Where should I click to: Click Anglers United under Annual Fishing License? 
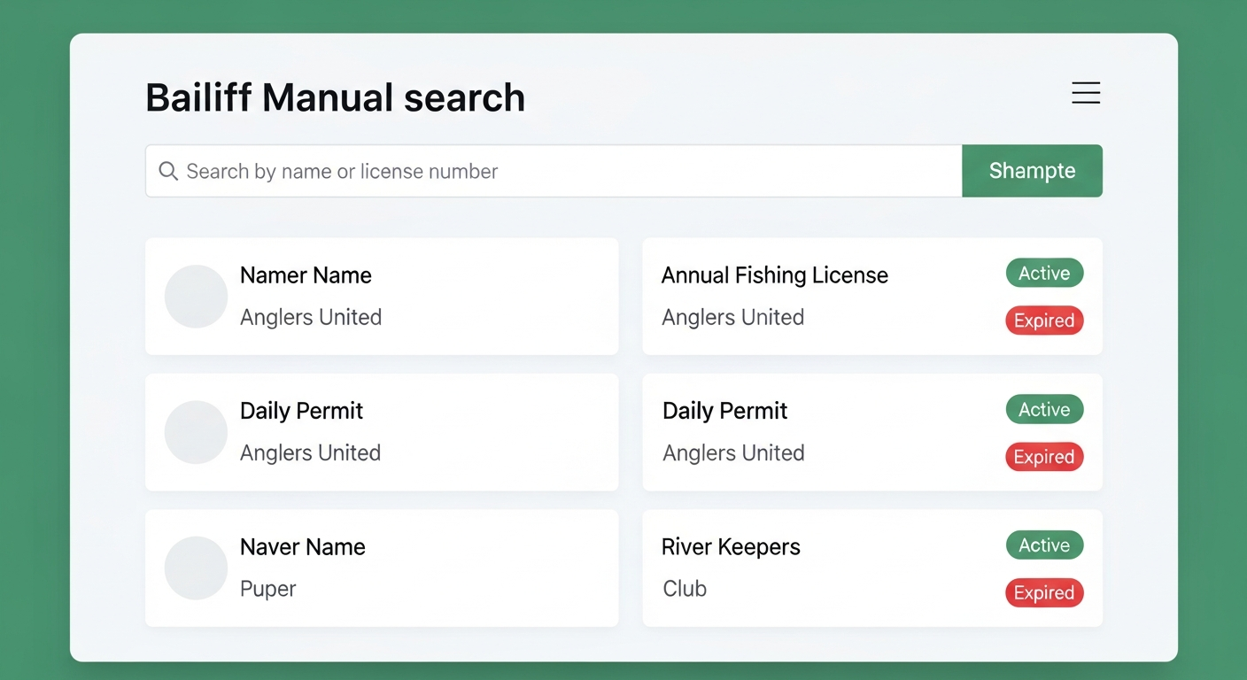coord(733,317)
